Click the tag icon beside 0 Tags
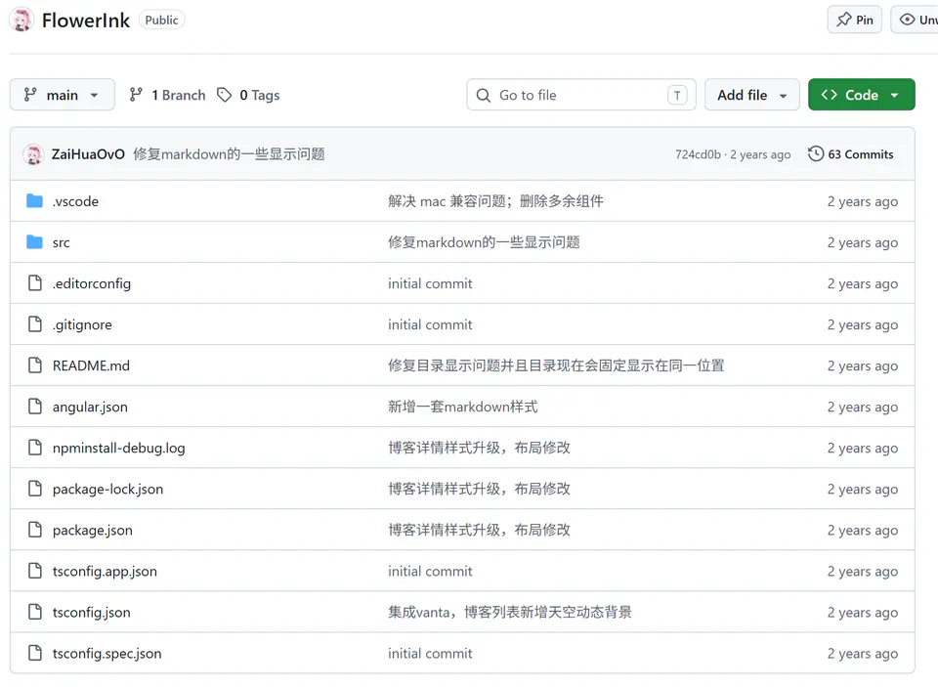Image resolution: width=938 pixels, height=687 pixels. [x=225, y=95]
